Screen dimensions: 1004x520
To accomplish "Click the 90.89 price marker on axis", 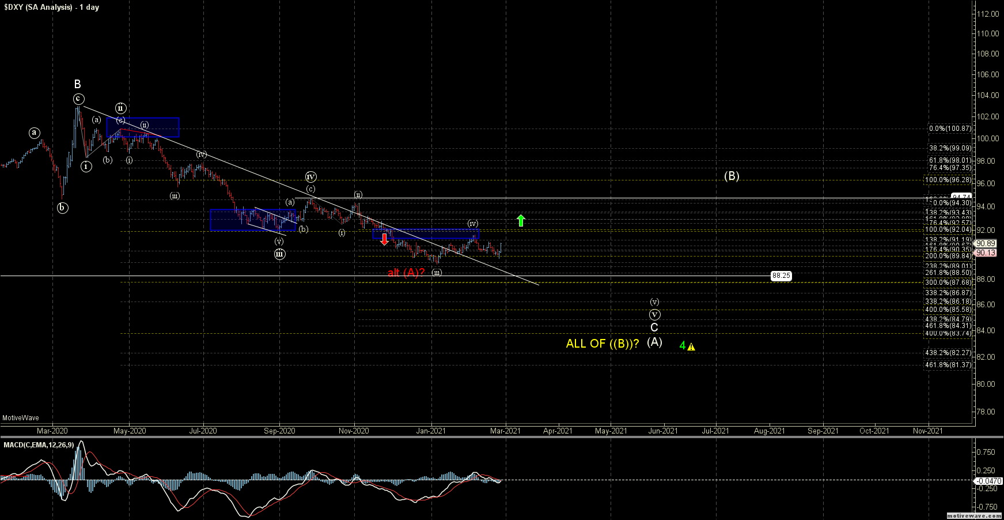I will point(986,244).
